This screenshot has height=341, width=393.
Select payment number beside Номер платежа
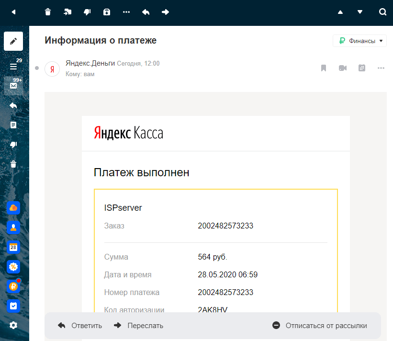225,292
